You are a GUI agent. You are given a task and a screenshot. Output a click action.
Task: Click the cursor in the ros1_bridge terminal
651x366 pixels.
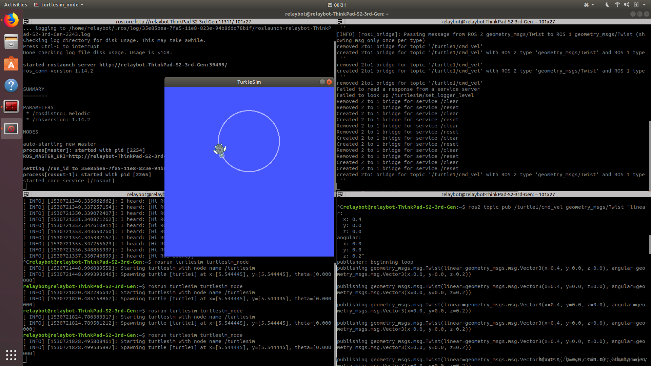(338, 187)
